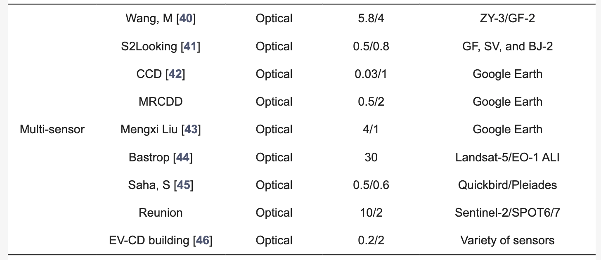Click the Landsat-5/EO-1 ALI cell
The height and width of the screenshot is (260, 601).
click(x=507, y=157)
